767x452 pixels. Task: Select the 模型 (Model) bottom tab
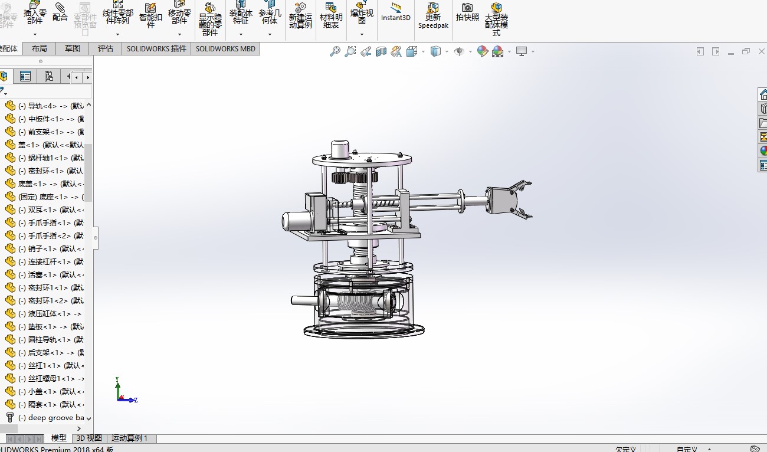pos(59,438)
